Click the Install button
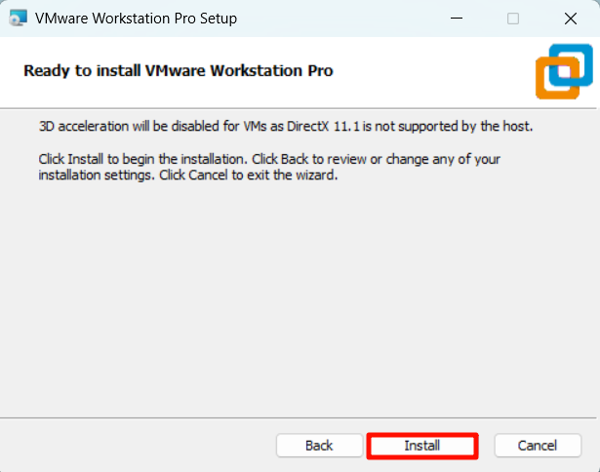 tap(422, 446)
